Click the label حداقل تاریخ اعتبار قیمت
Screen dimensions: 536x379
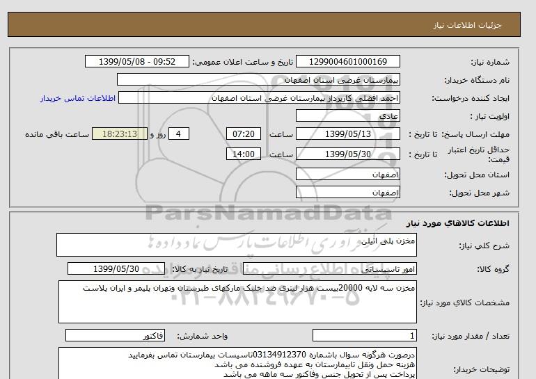point(479,154)
